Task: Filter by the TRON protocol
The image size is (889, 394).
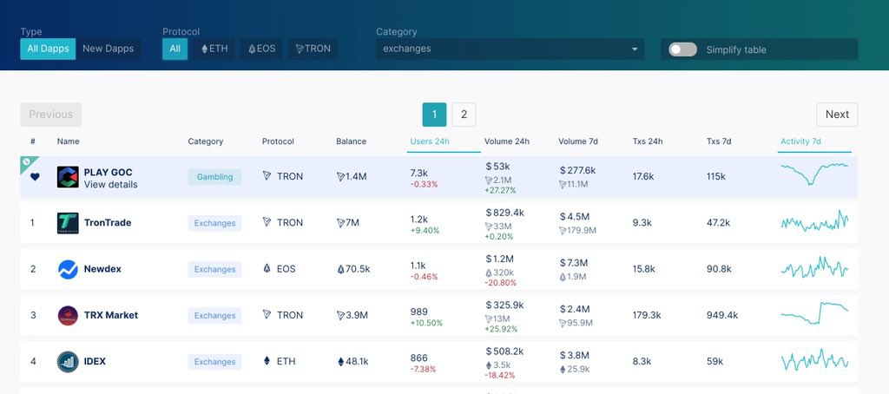Action: pos(313,49)
